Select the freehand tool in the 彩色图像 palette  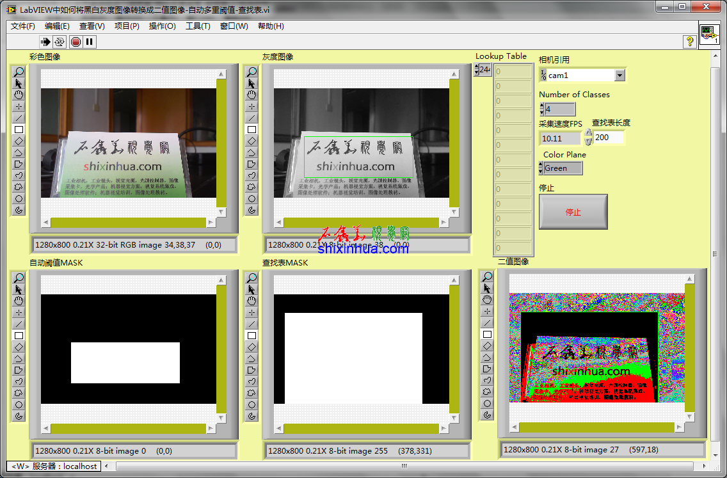[x=19, y=175]
